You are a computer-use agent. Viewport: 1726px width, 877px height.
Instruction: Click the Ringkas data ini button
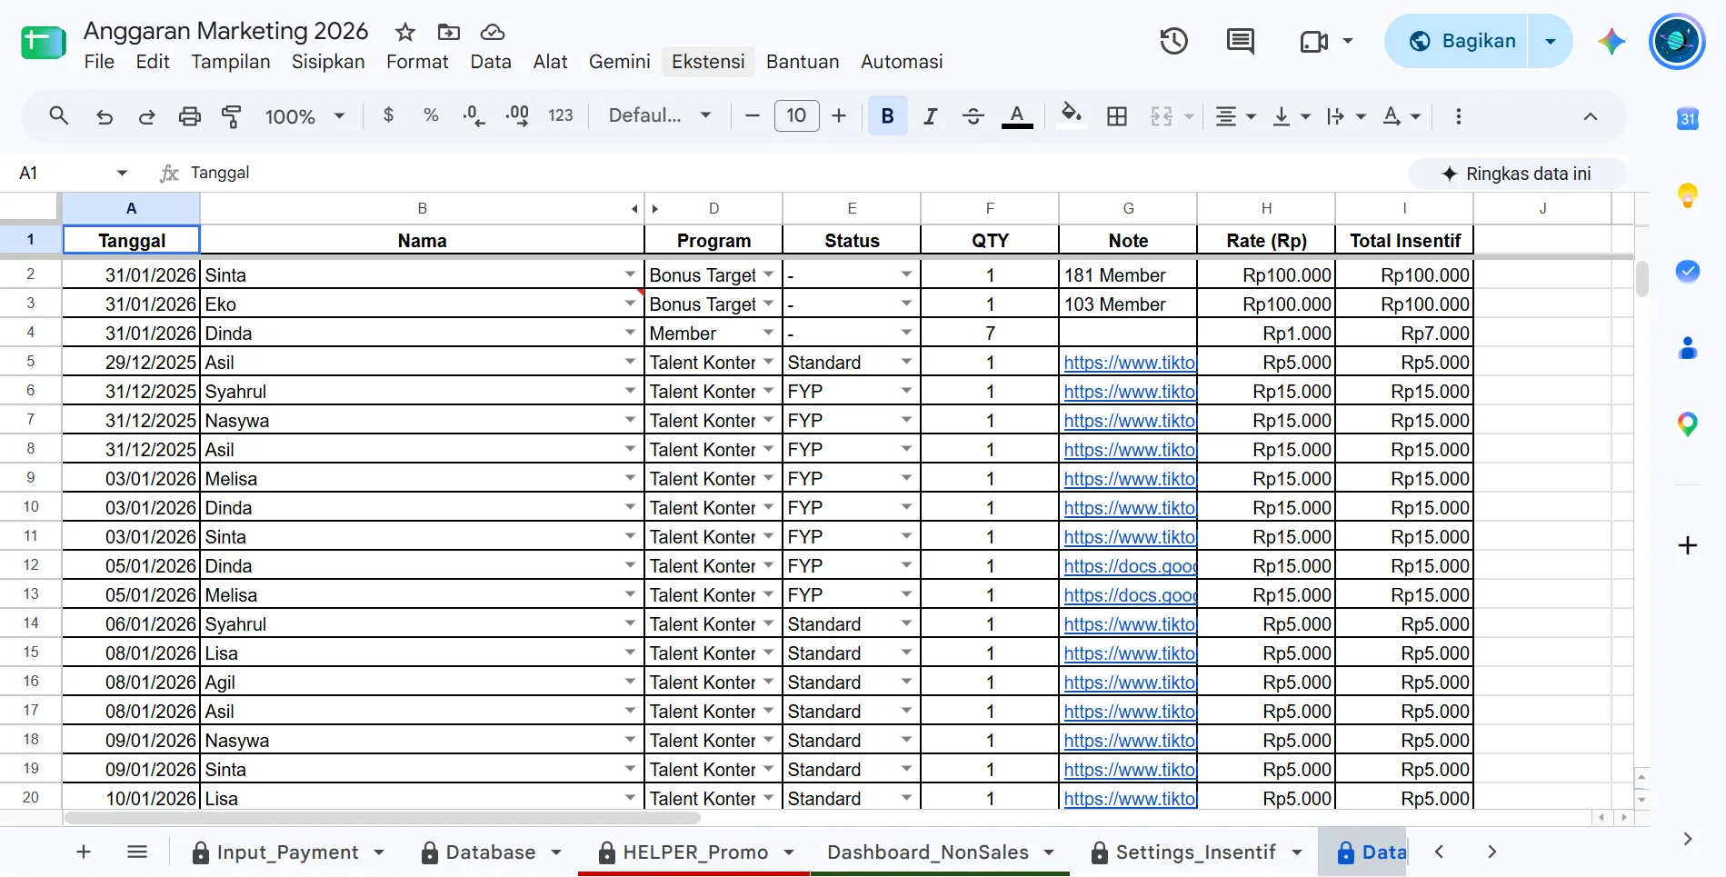click(x=1517, y=174)
